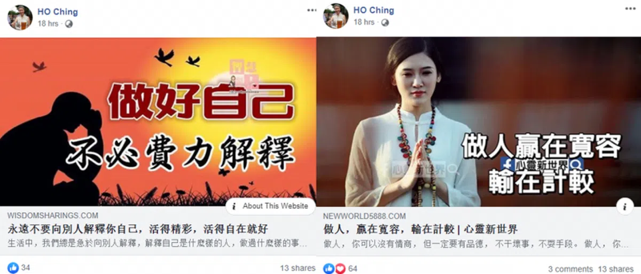Open the left post's three-dot options menu
Screen dimensions: 641x274
pyautogui.click(x=311, y=10)
